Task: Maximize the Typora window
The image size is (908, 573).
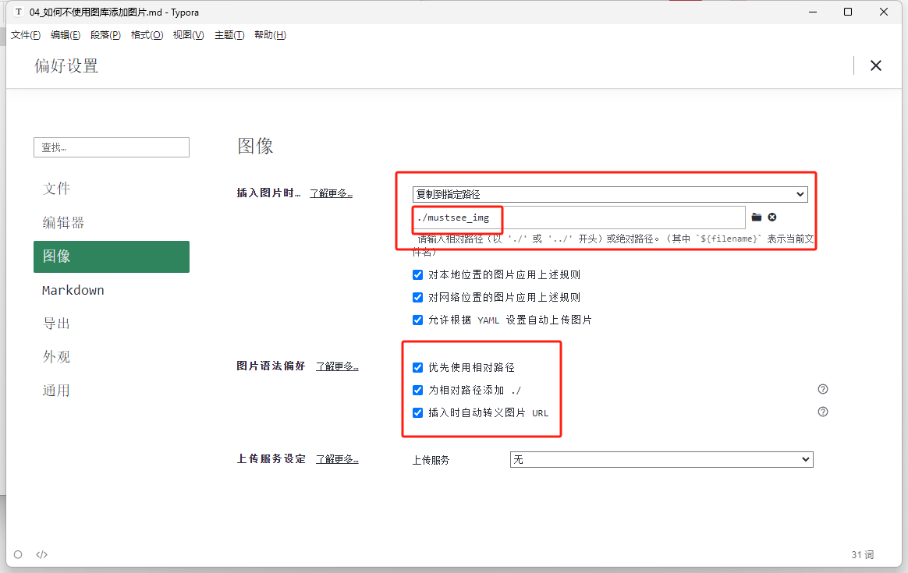Action: click(848, 12)
